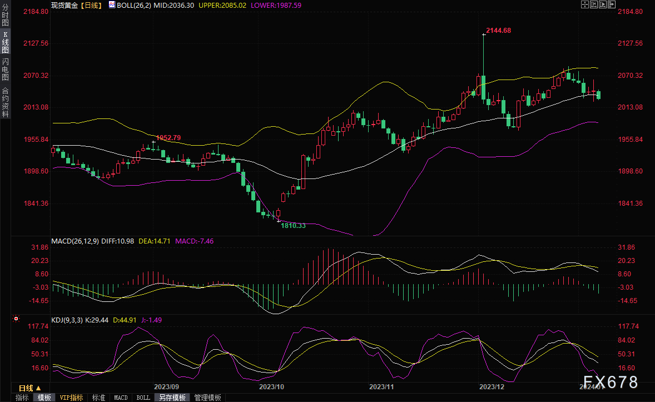
Task: Click the red KDJ indicator settings icon
Action: tap(16, 319)
